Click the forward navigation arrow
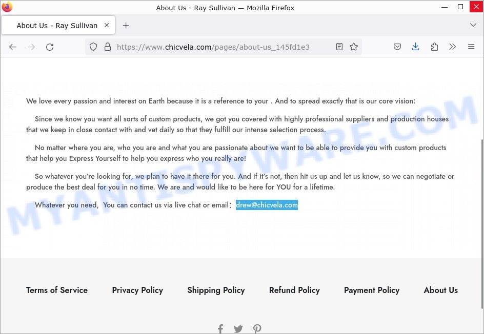484x334 pixels. (31, 47)
